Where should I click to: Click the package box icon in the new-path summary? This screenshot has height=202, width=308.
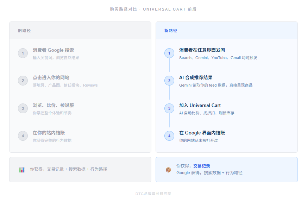point(168,170)
